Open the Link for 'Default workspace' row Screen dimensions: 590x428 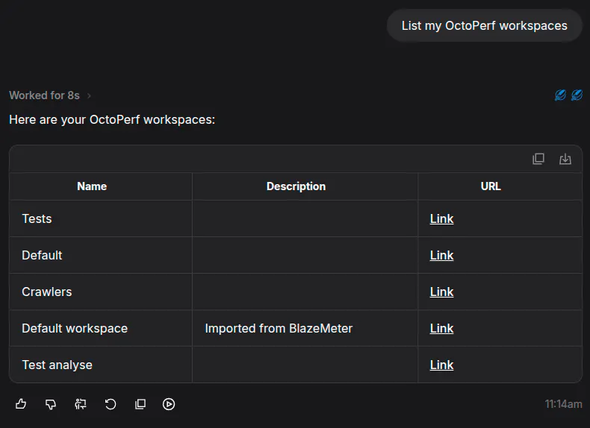(441, 328)
